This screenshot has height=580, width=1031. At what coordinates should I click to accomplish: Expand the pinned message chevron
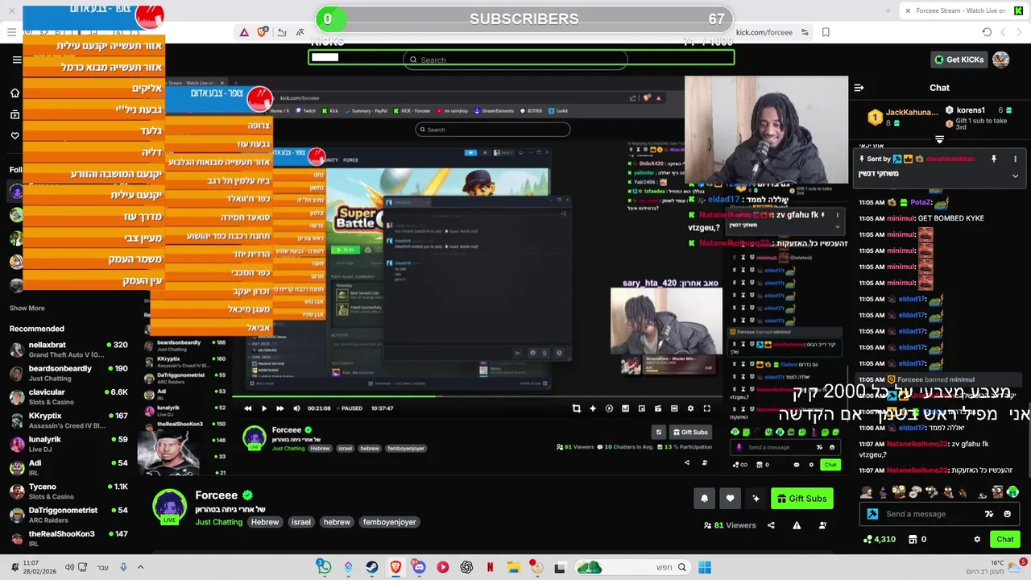click(1015, 175)
